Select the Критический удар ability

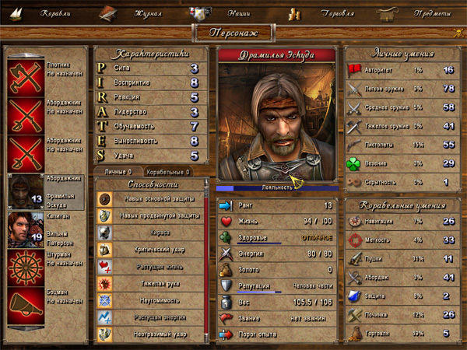(x=150, y=250)
